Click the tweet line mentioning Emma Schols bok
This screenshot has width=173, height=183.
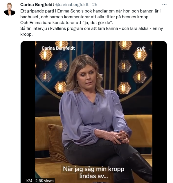coord(90,11)
